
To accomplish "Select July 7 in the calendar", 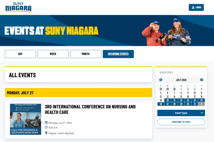I will (x=174, y=93).
